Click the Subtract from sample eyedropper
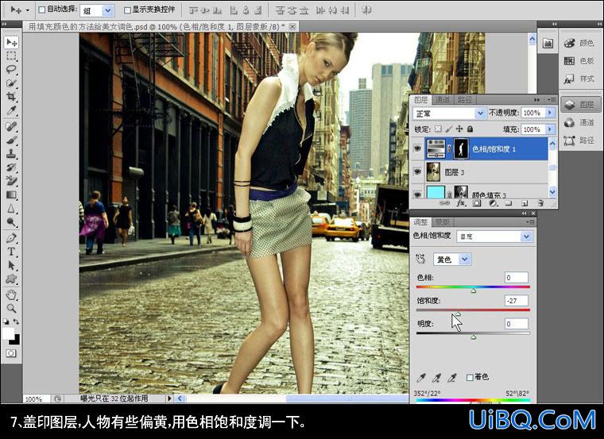 click(452, 378)
